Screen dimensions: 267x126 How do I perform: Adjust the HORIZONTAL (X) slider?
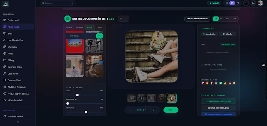pyautogui.click(x=68, y=103)
